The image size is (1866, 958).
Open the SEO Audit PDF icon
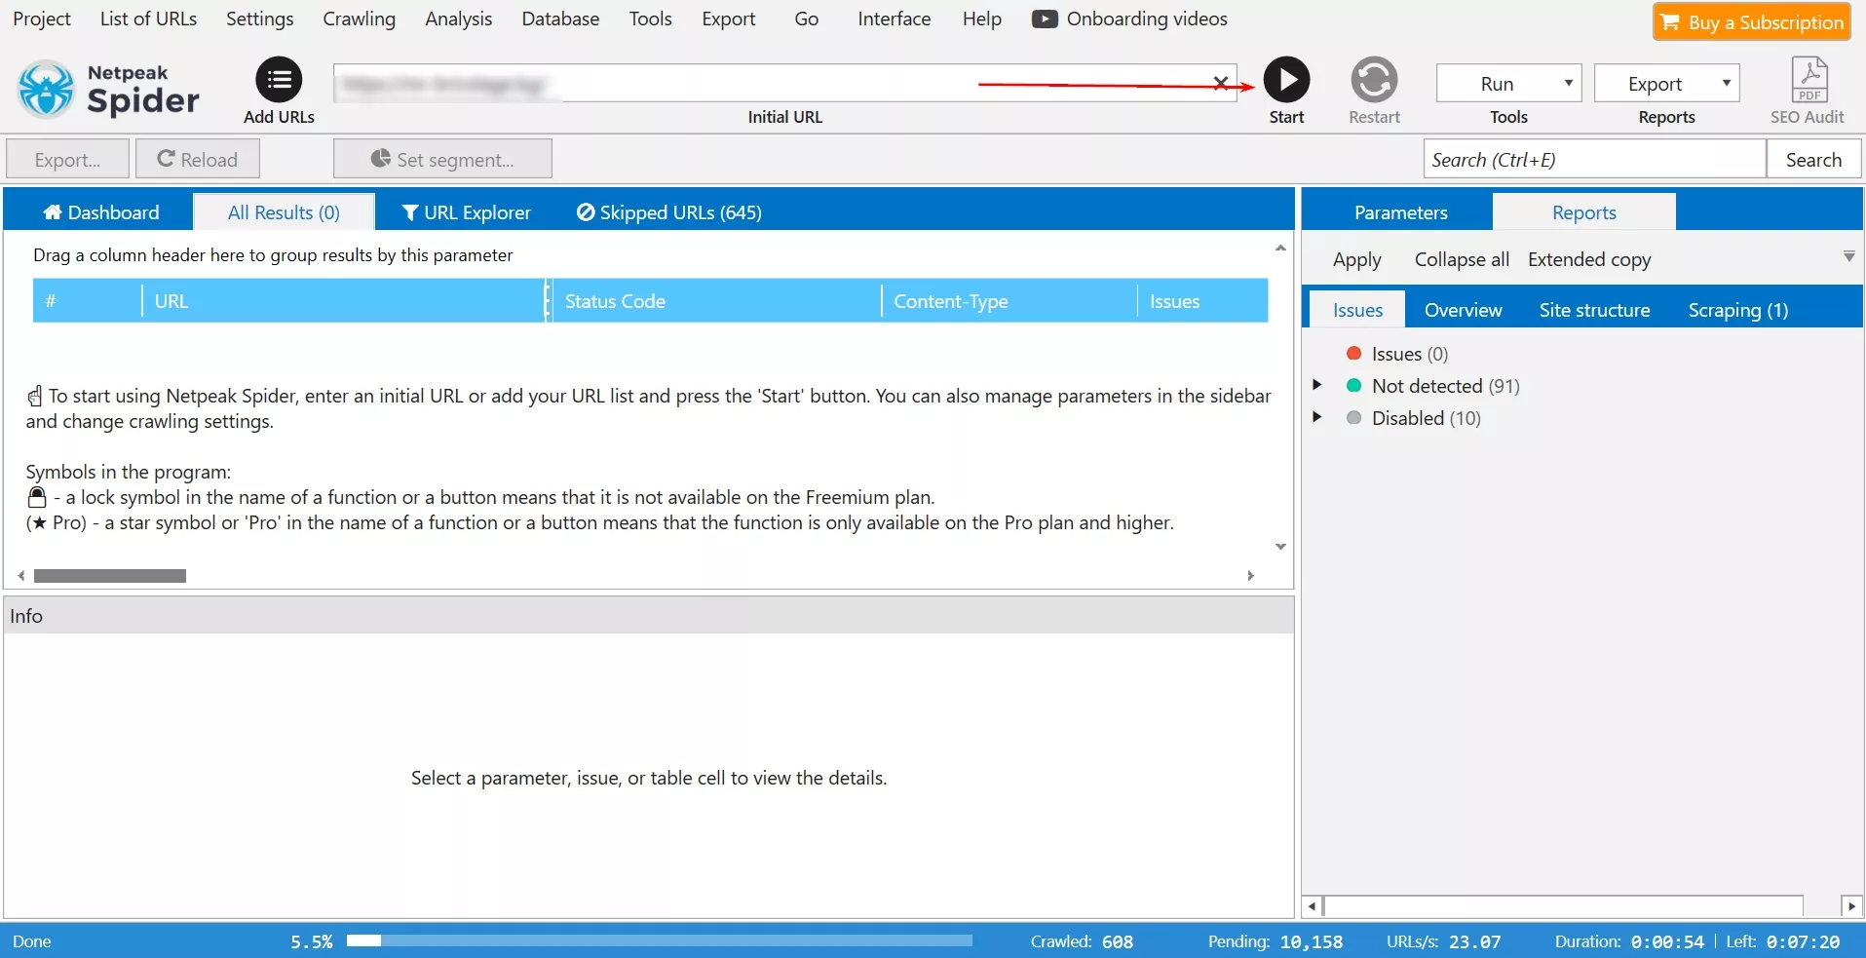(1809, 80)
